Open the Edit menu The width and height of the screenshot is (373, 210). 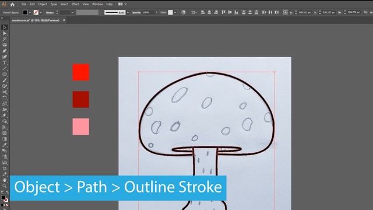coord(32,4)
